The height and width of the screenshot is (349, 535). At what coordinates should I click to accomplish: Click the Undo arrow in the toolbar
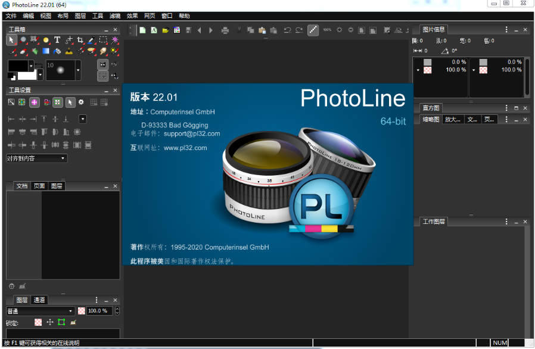pyautogui.click(x=287, y=30)
